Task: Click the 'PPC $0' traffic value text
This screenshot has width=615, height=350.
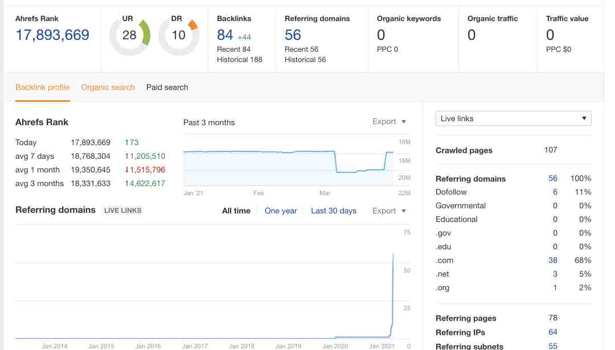Action: click(559, 50)
